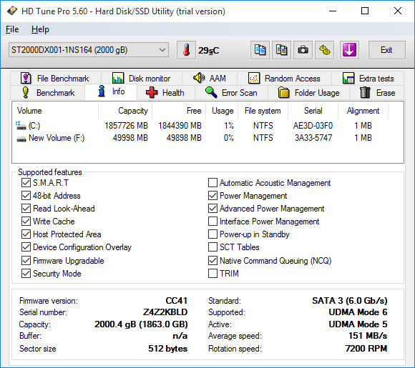Click the New Volume F: drive icon

[21, 139]
